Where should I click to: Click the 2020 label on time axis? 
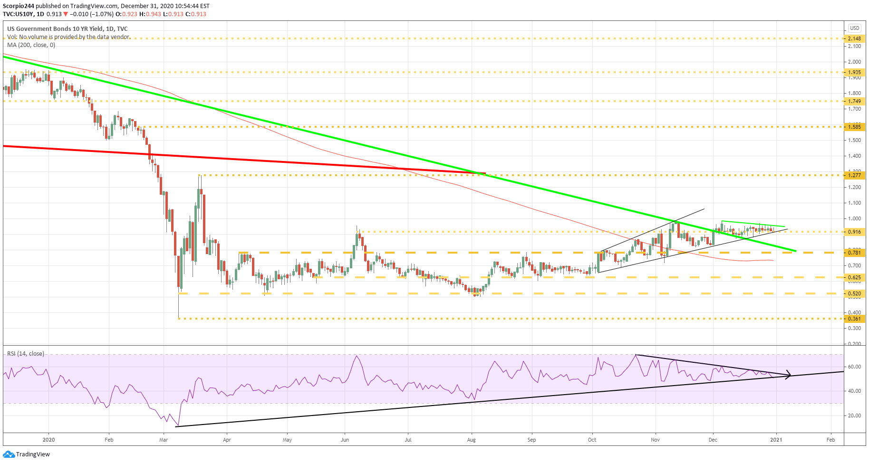point(48,440)
